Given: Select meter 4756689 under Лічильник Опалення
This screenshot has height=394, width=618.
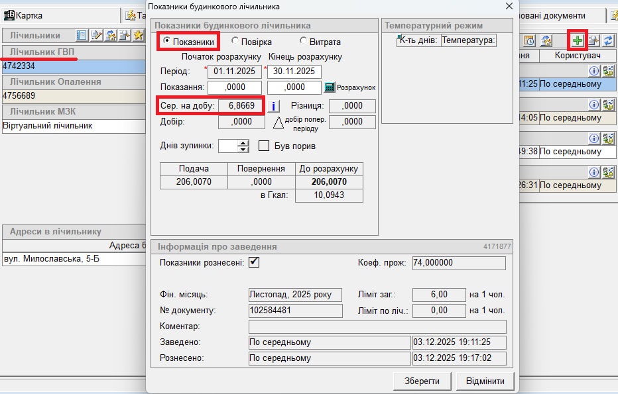Looking at the screenshot, I should pos(73,96).
